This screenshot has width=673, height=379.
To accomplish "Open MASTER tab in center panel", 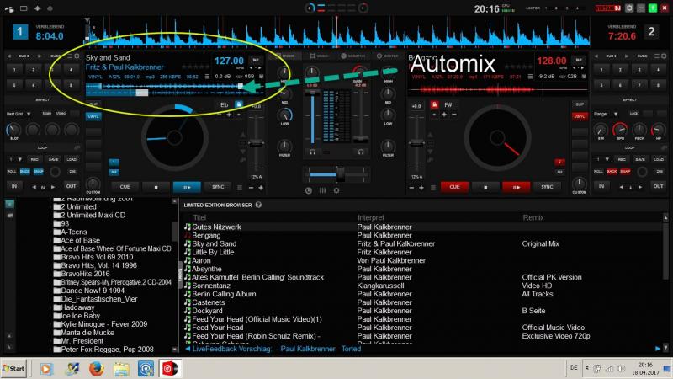I will 388,56.
